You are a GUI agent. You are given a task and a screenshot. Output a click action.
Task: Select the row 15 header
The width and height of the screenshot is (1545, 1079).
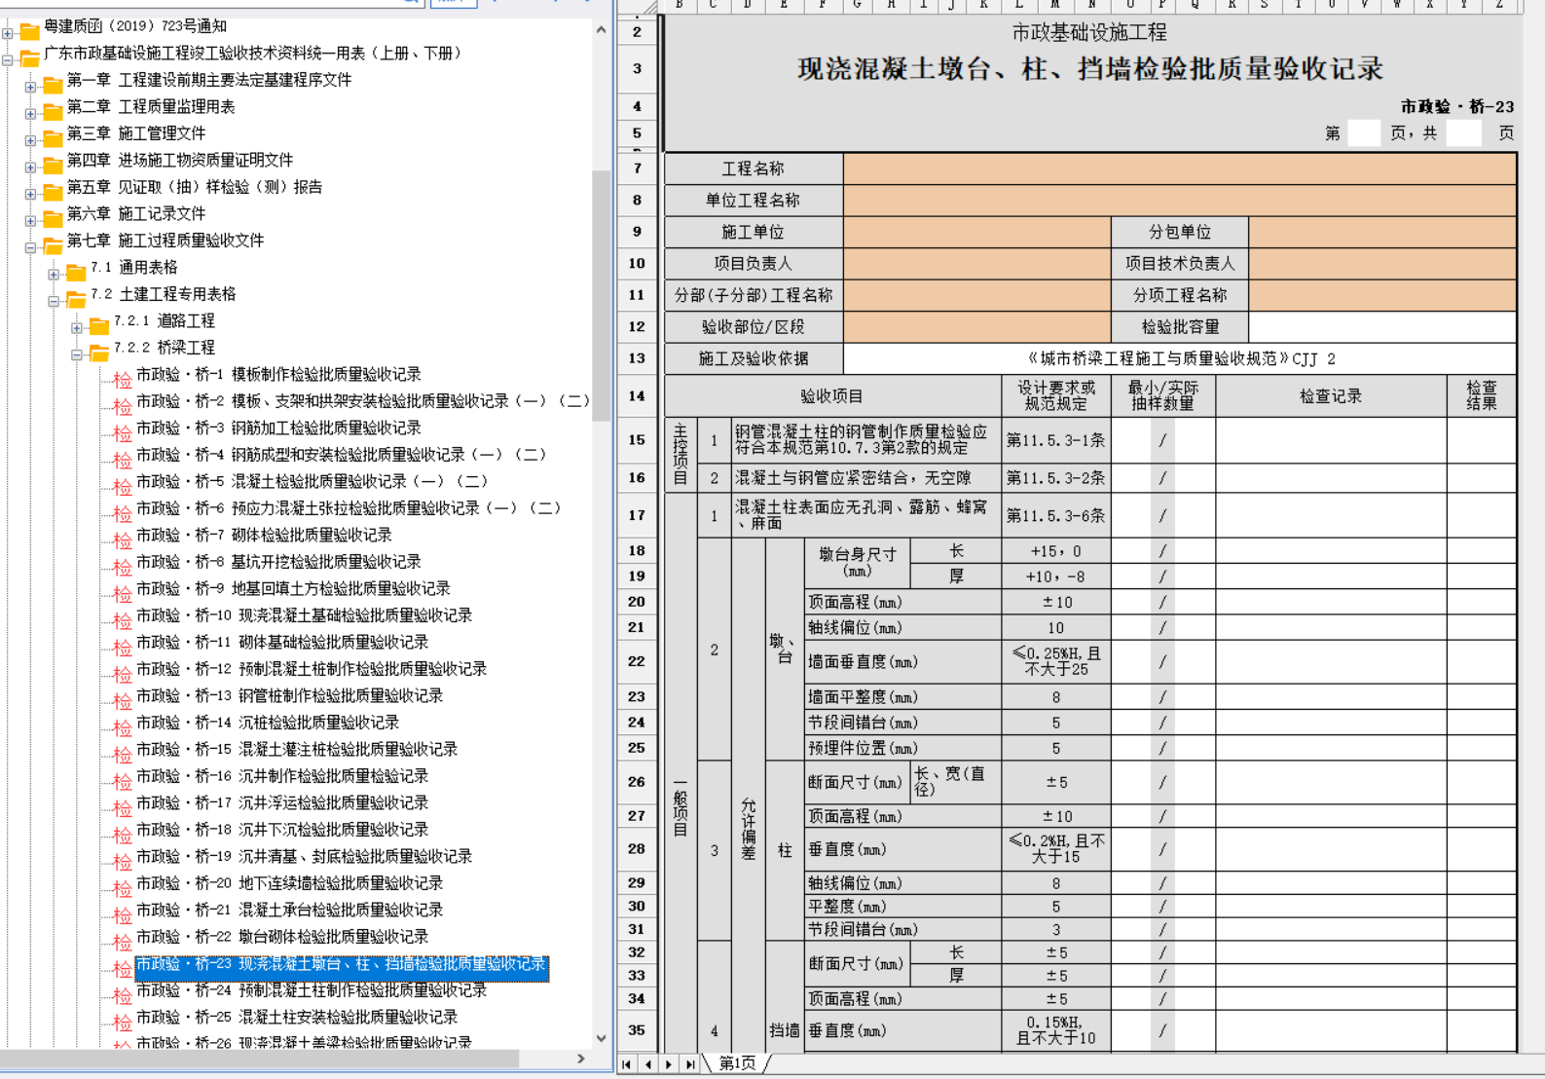click(637, 440)
